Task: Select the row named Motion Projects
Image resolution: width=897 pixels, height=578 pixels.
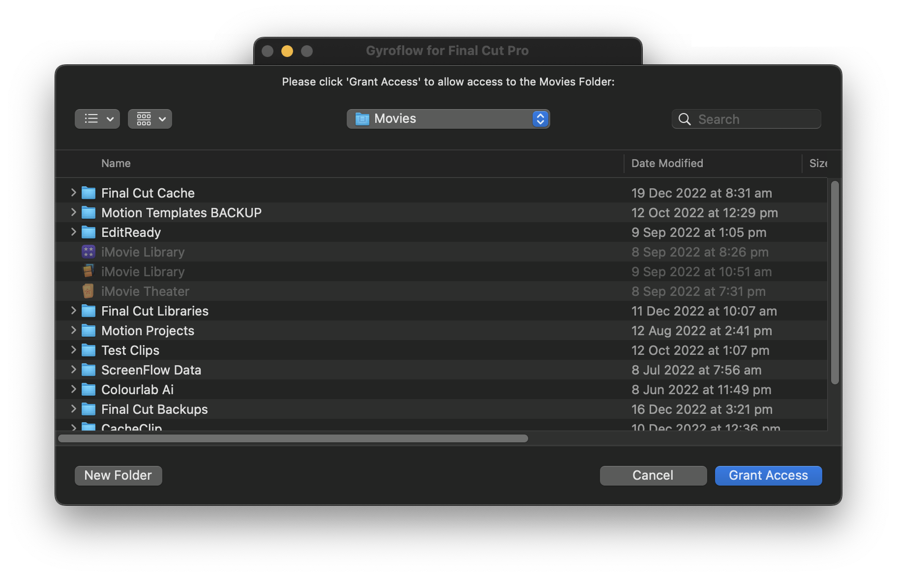Action: click(441, 330)
